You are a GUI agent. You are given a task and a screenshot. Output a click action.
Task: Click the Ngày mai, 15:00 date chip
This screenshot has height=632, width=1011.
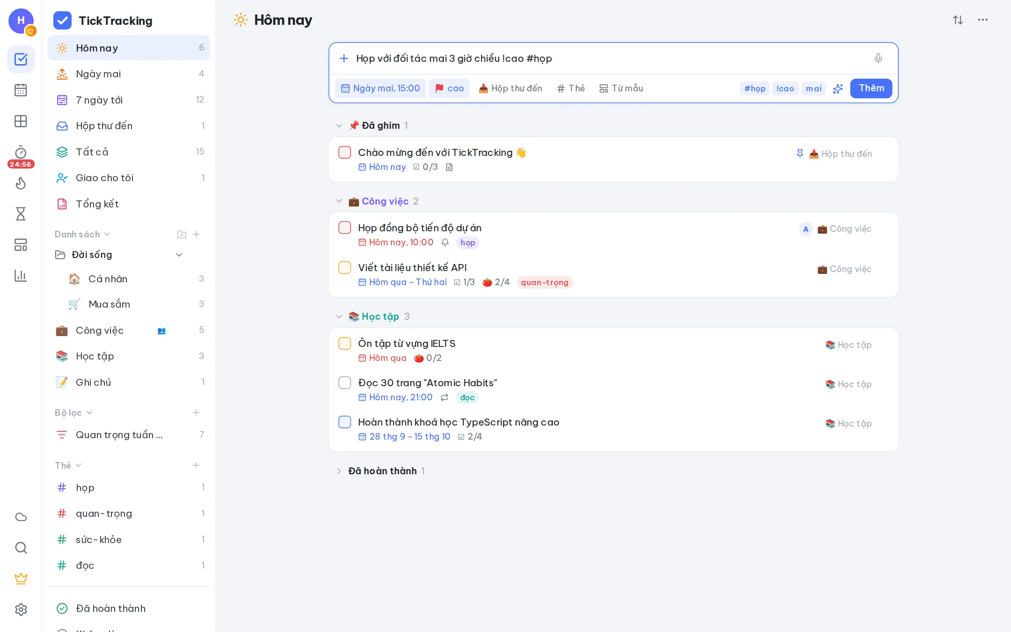[381, 88]
